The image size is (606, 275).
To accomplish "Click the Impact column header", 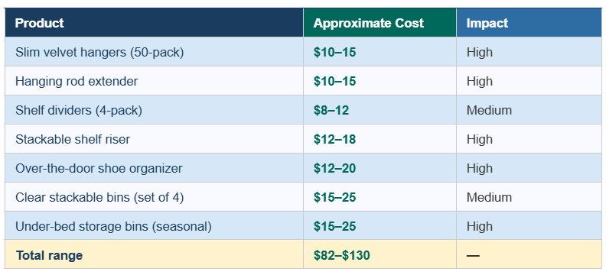I will click(529, 23).
